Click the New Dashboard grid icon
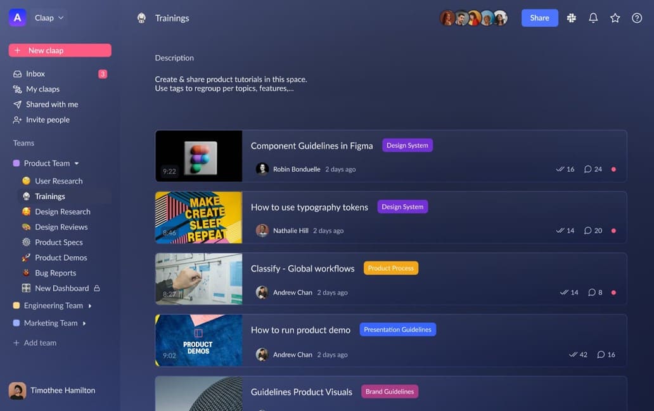Image resolution: width=654 pixels, height=411 pixels. tap(26, 288)
